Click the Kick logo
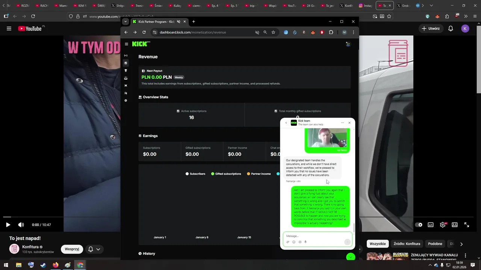 coord(141,44)
